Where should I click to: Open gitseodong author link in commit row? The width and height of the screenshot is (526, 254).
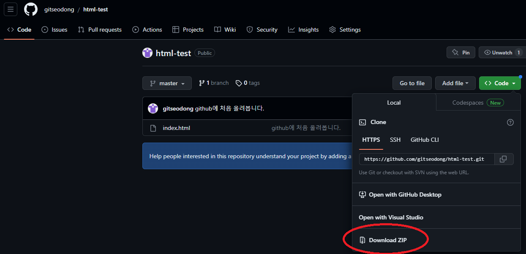click(x=178, y=108)
